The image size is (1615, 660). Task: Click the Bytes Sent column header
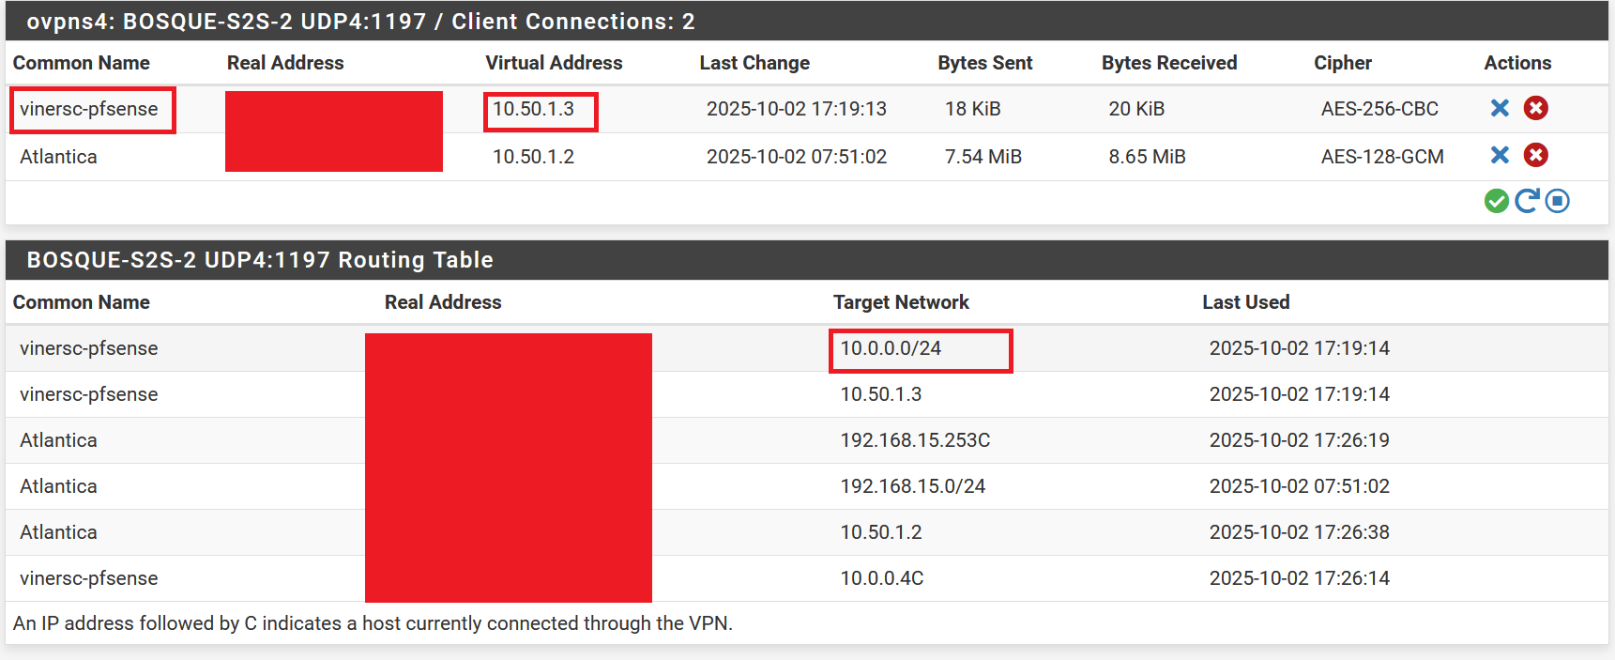pyautogui.click(x=984, y=63)
